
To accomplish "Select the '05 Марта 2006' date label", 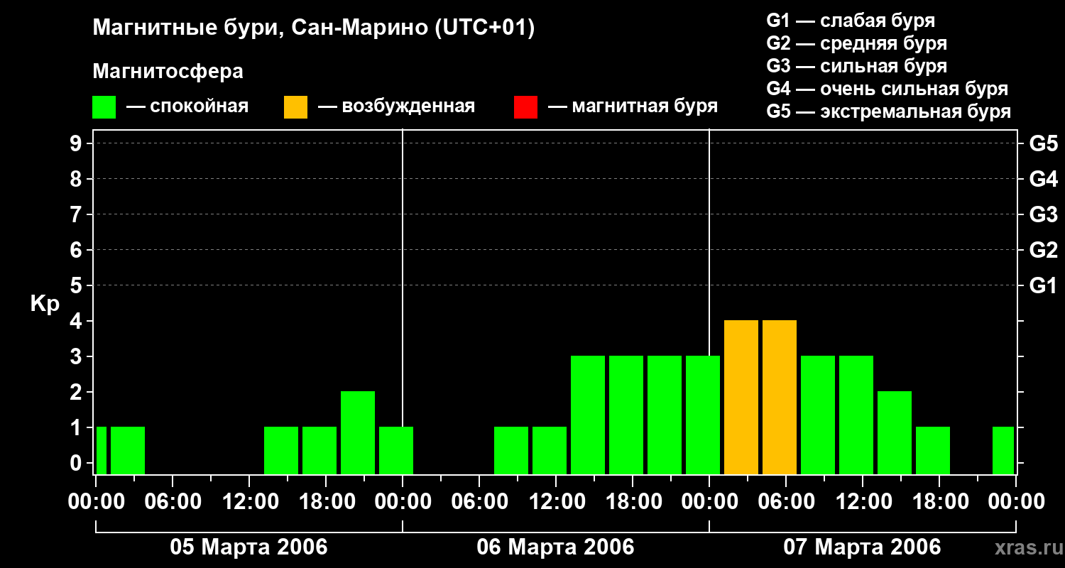I will click(248, 547).
